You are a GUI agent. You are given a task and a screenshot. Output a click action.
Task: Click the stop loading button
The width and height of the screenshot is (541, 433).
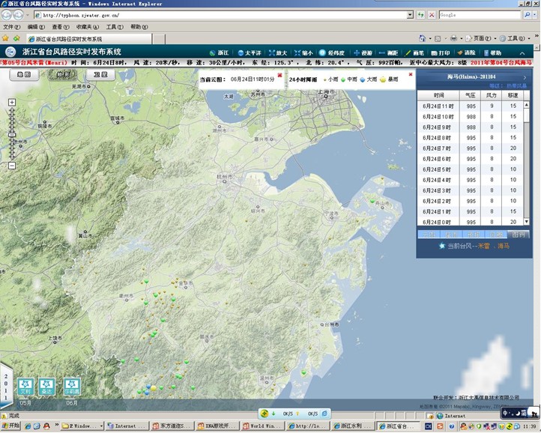click(x=432, y=15)
